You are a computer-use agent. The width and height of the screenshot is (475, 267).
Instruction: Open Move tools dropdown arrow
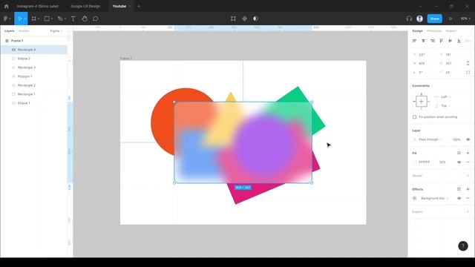(24, 19)
